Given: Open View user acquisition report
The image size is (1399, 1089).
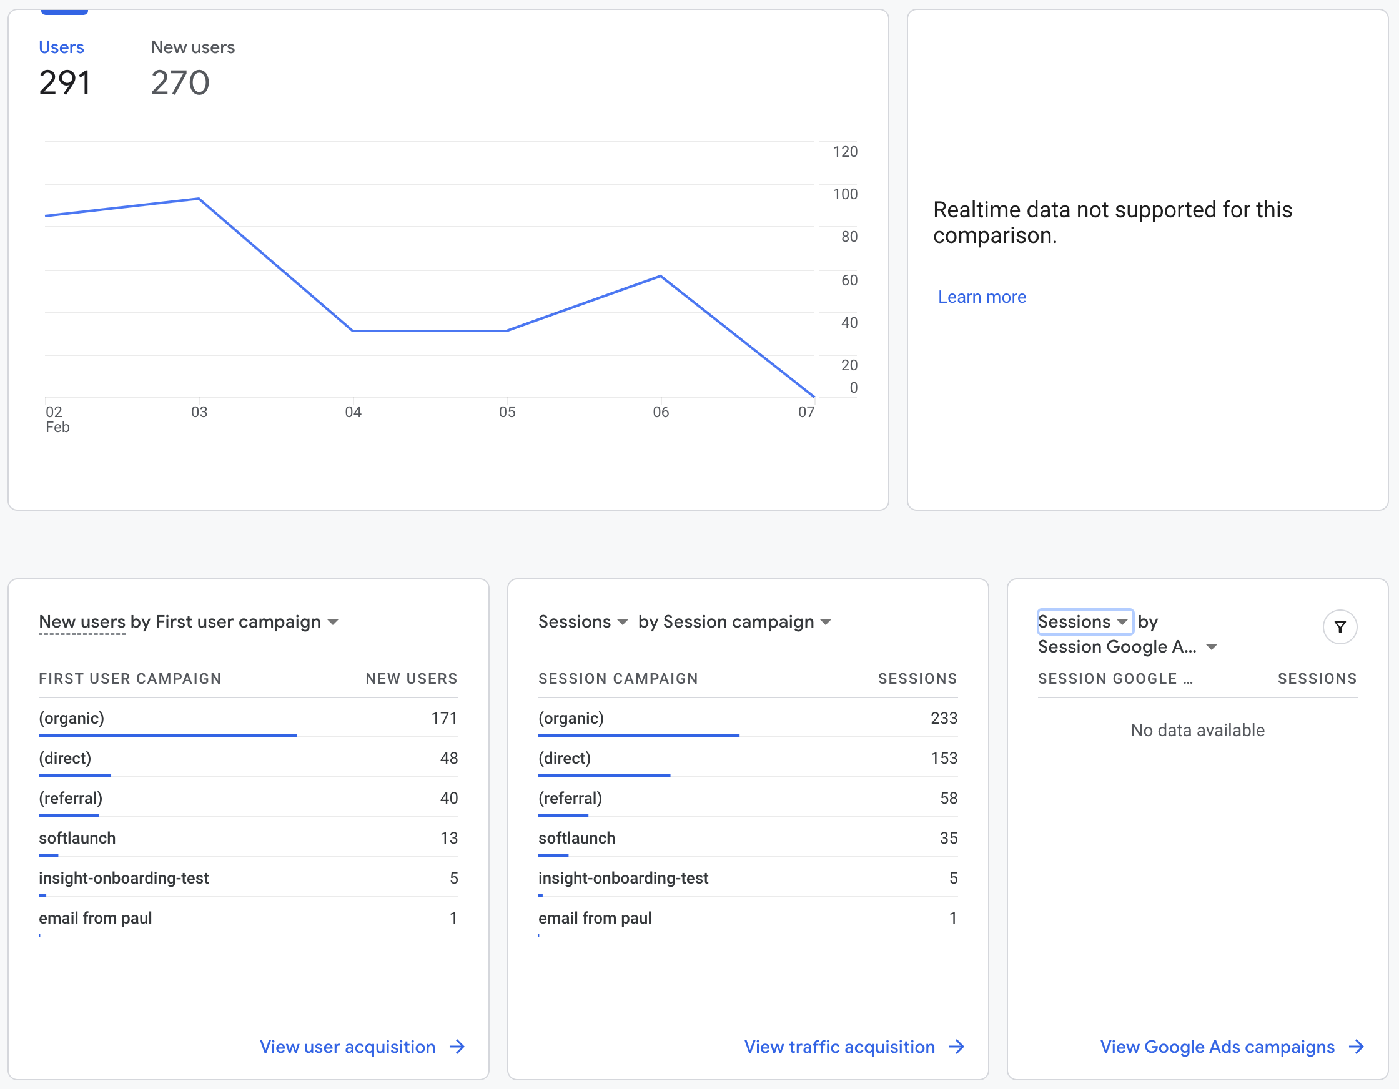Looking at the screenshot, I should tap(348, 1047).
